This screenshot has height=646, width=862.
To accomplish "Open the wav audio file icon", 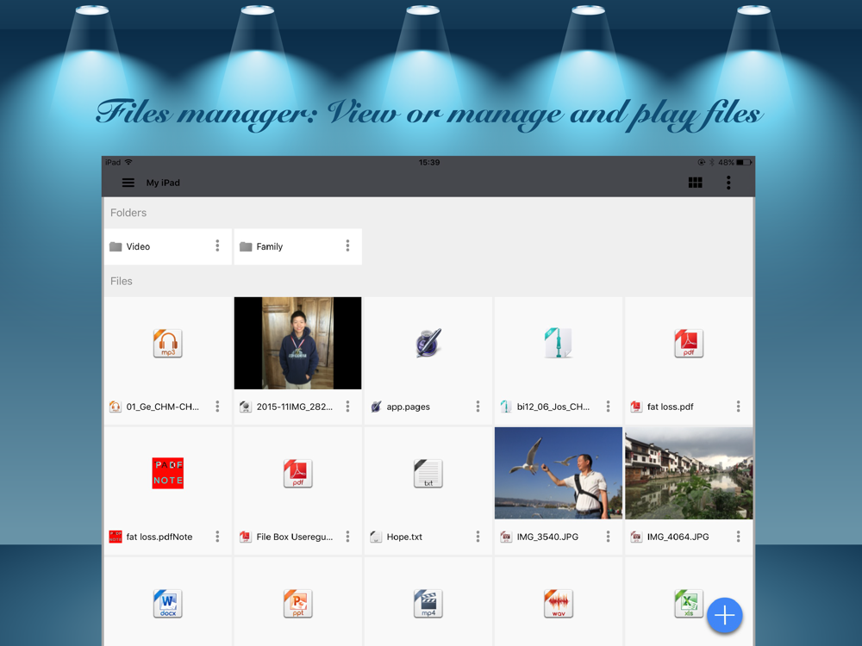I will pyautogui.click(x=558, y=603).
